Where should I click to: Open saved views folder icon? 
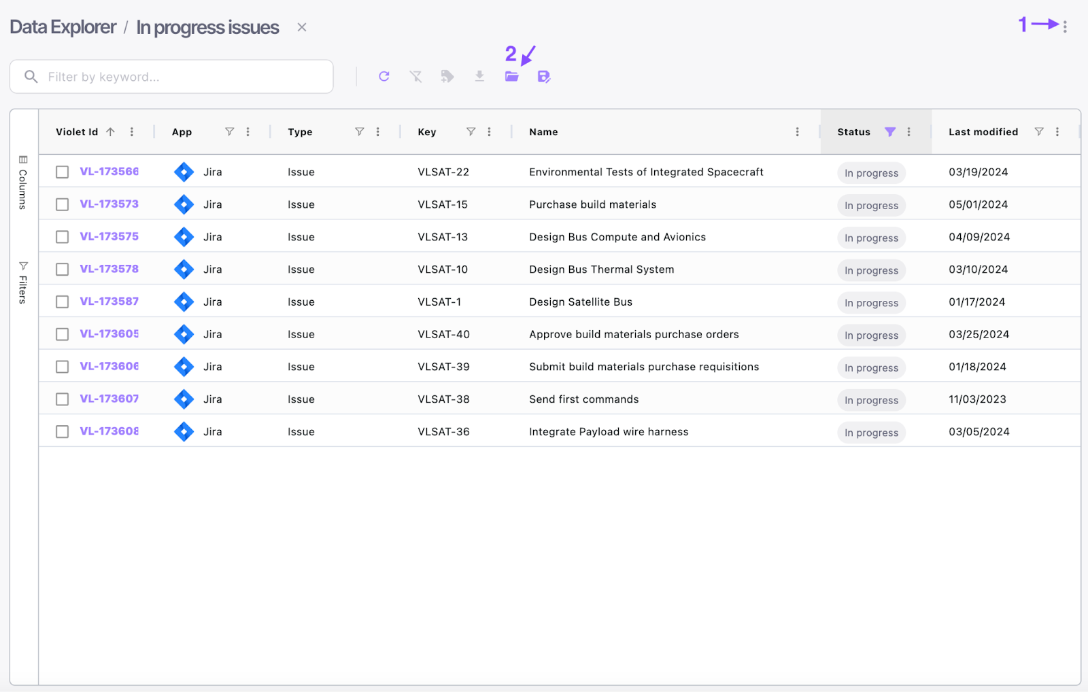(512, 77)
